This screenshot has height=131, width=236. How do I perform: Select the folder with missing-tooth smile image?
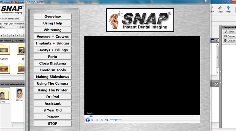click(x=5, y=69)
